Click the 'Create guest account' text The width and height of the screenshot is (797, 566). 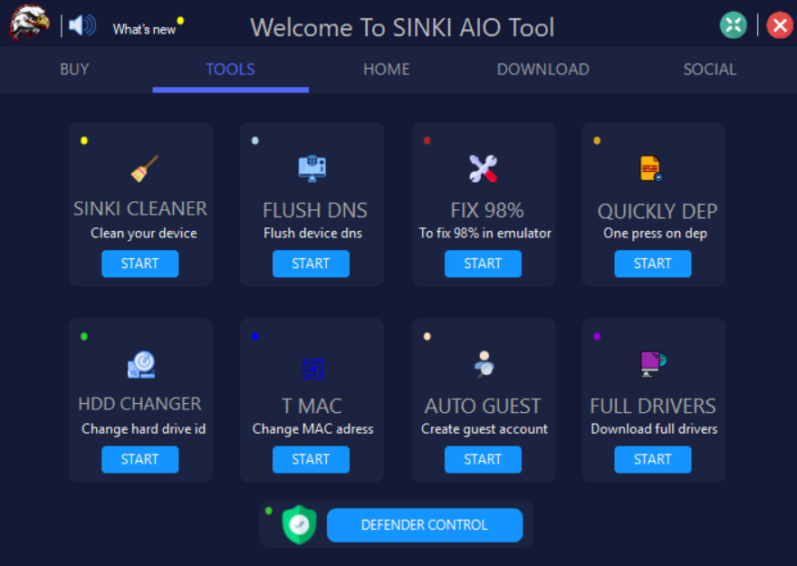pyautogui.click(x=485, y=429)
